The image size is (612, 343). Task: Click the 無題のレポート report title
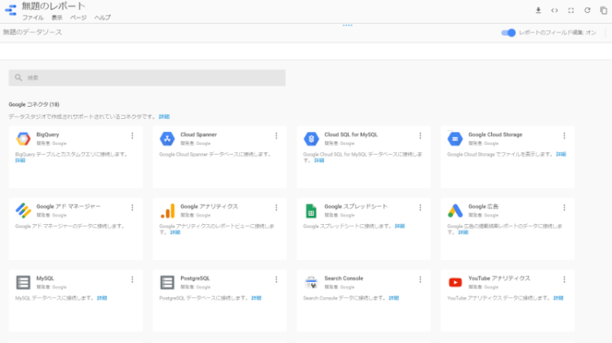tap(54, 7)
